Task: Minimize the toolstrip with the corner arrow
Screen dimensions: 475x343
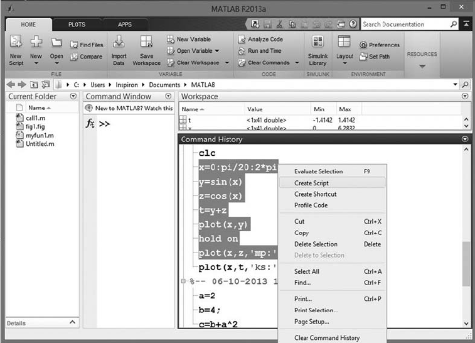Action: tap(466, 24)
